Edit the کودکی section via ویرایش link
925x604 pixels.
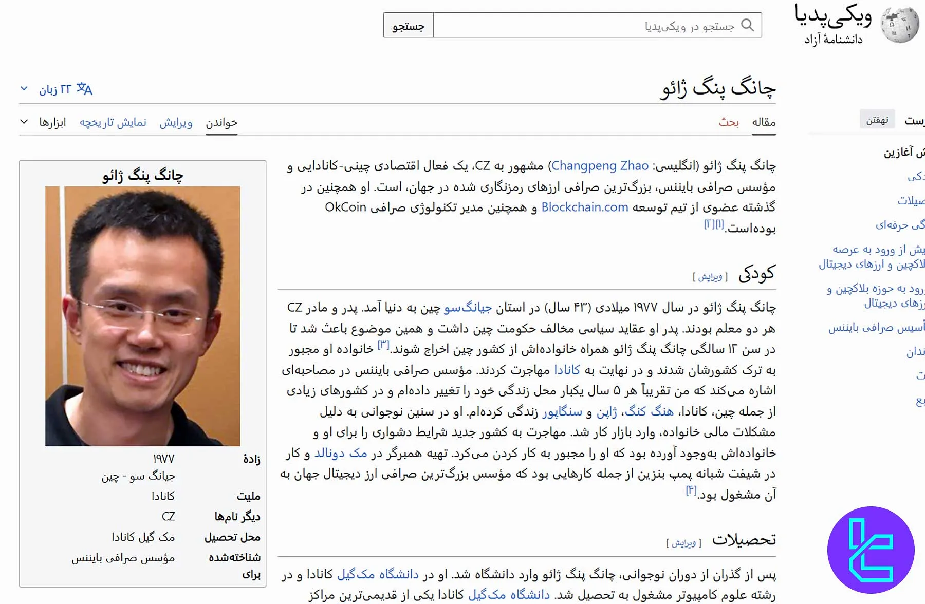pyautogui.click(x=710, y=277)
